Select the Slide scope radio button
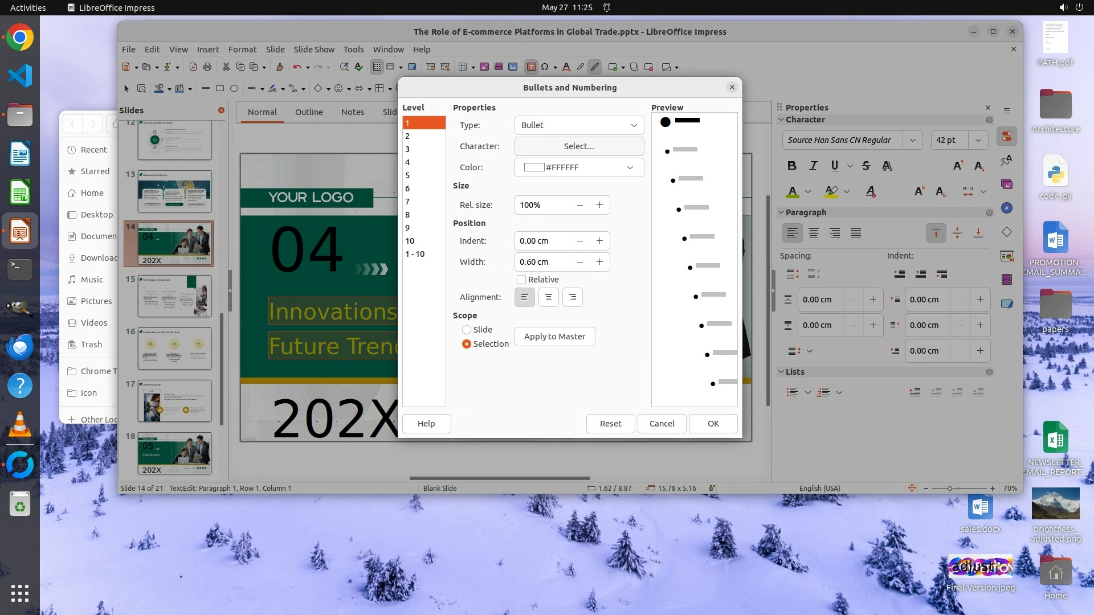Screen dimensions: 1094x615 [467, 330]
